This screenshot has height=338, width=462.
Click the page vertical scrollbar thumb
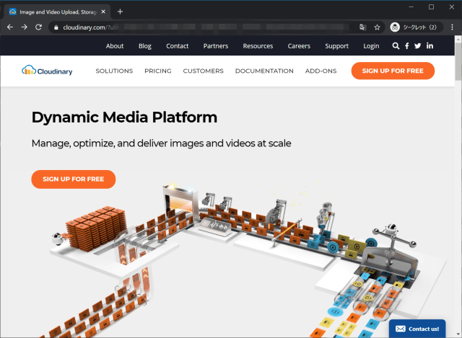[458, 61]
